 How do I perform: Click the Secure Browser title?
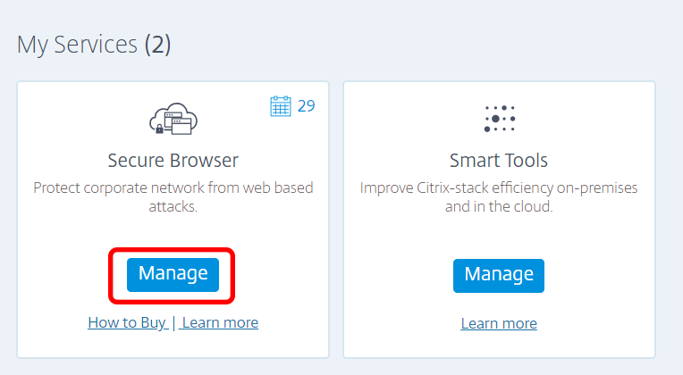coord(173,161)
